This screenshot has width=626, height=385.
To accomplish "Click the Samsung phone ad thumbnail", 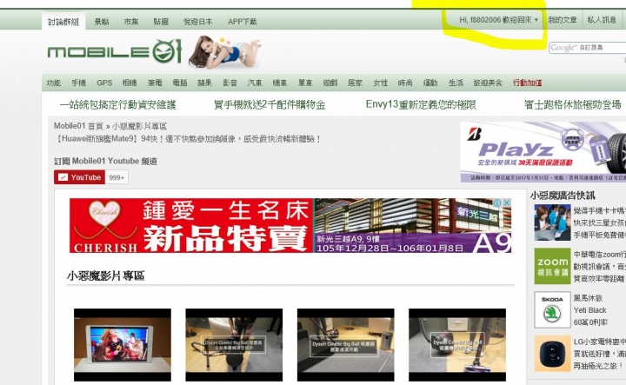I will coord(553,222).
